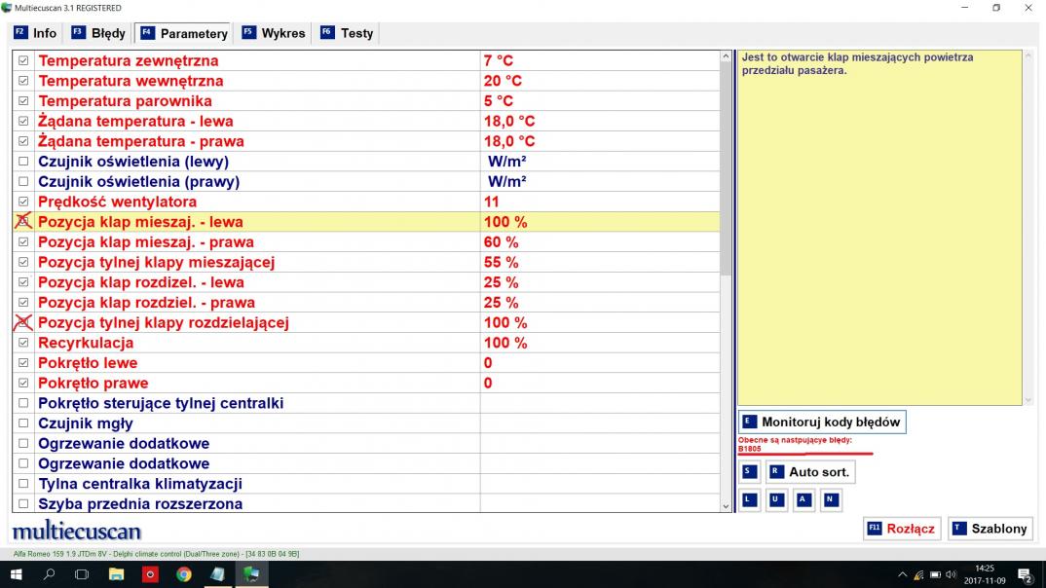Enable Pokrętło sterujące tylnej centralki checkbox
This screenshot has width=1046, height=588.
[x=23, y=403]
